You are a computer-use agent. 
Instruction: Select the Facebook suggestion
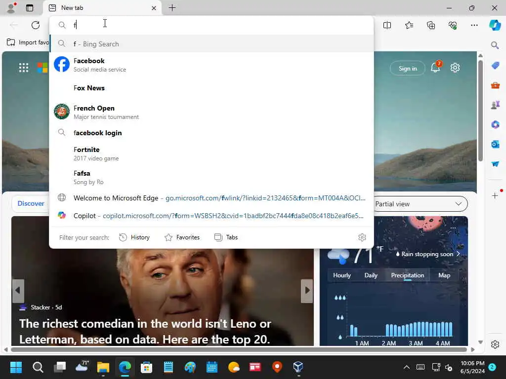click(211, 65)
